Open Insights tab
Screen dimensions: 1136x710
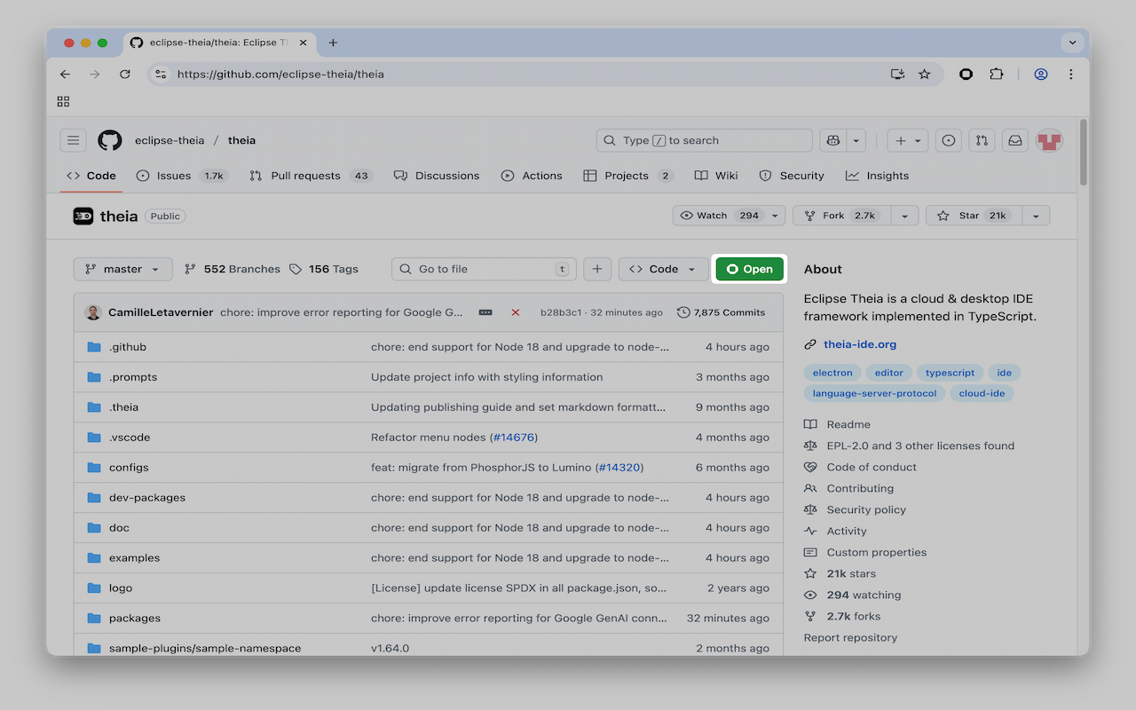click(x=878, y=176)
